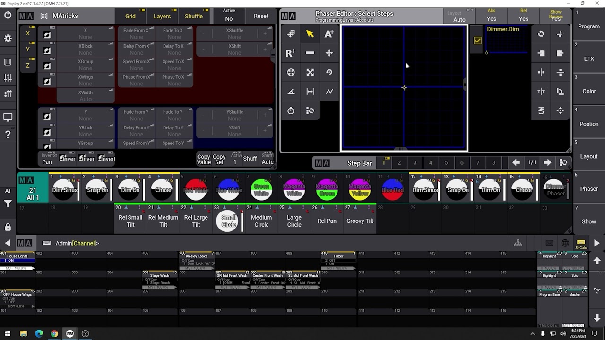Open the Phase To X value field
The image size is (605, 340).
(174, 80)
